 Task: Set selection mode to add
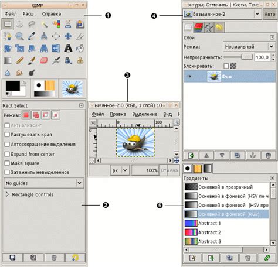click(x=36, y=115)
